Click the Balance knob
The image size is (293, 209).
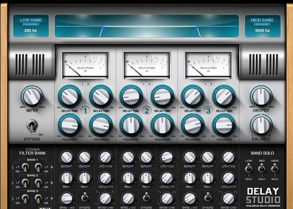tap(261, 125)
